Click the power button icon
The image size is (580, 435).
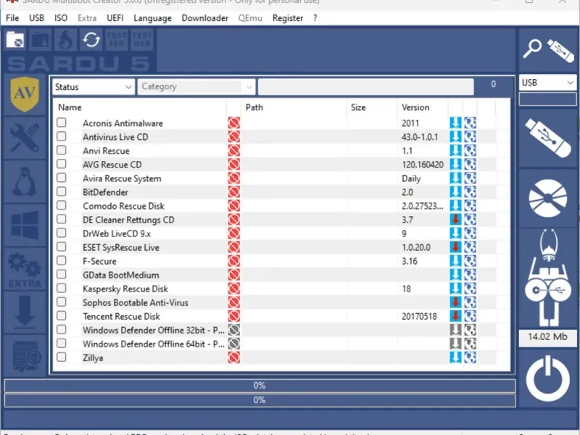[x=547, y=378]
